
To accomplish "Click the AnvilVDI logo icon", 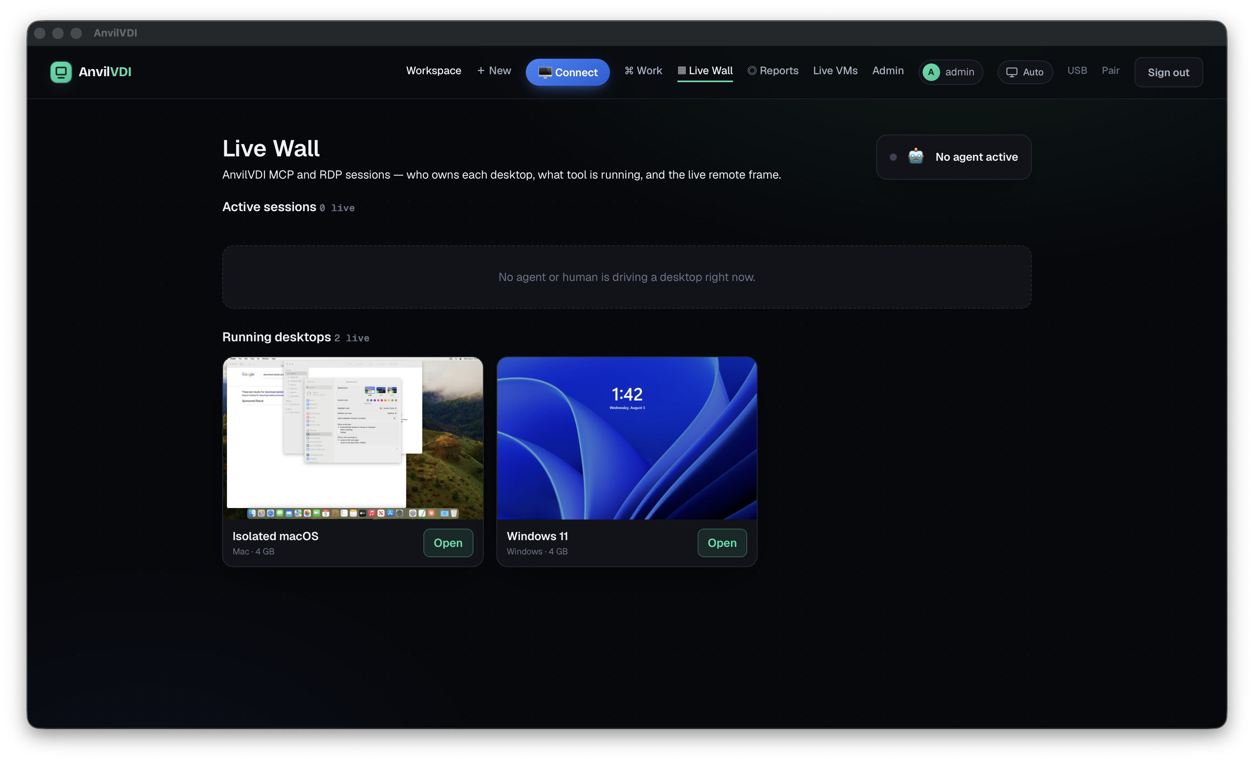I will click(61, 72).
